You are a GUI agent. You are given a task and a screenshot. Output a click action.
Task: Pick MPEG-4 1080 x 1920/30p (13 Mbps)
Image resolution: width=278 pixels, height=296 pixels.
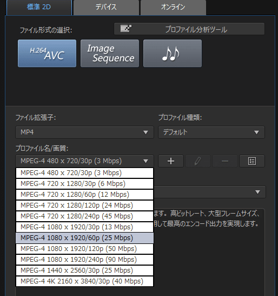click(84, 227)
